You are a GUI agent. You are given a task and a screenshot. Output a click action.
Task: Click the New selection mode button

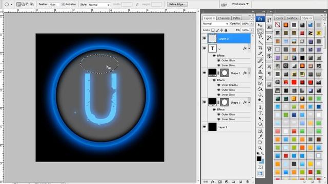point(18,4)
